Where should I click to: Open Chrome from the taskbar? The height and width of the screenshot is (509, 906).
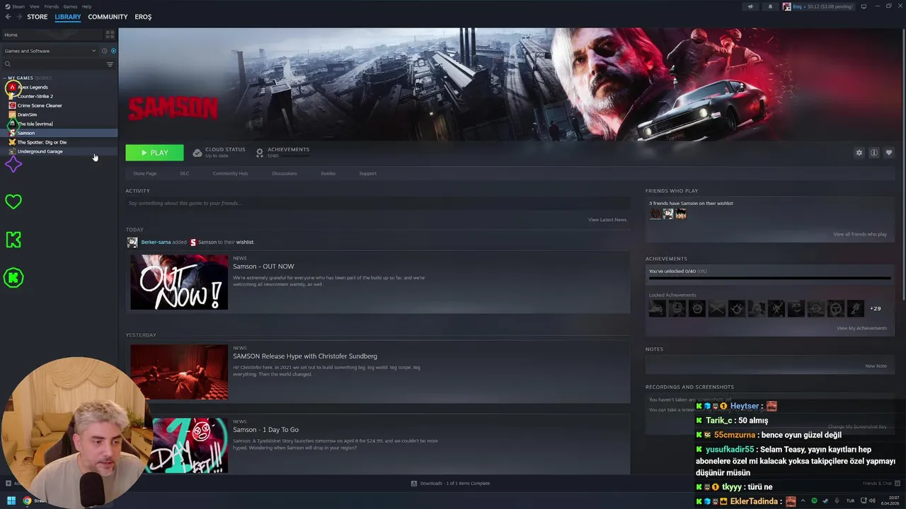[x=27, y=501]
